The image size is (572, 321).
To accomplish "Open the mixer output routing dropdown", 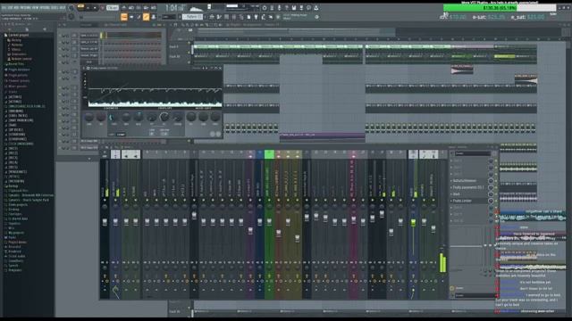I will click(475, 295).
